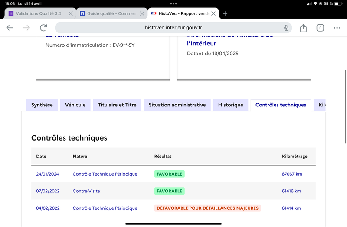Click FAVORABLE badge in the Contre-Visite row
The image size is (347, 227).
(170, 191)
